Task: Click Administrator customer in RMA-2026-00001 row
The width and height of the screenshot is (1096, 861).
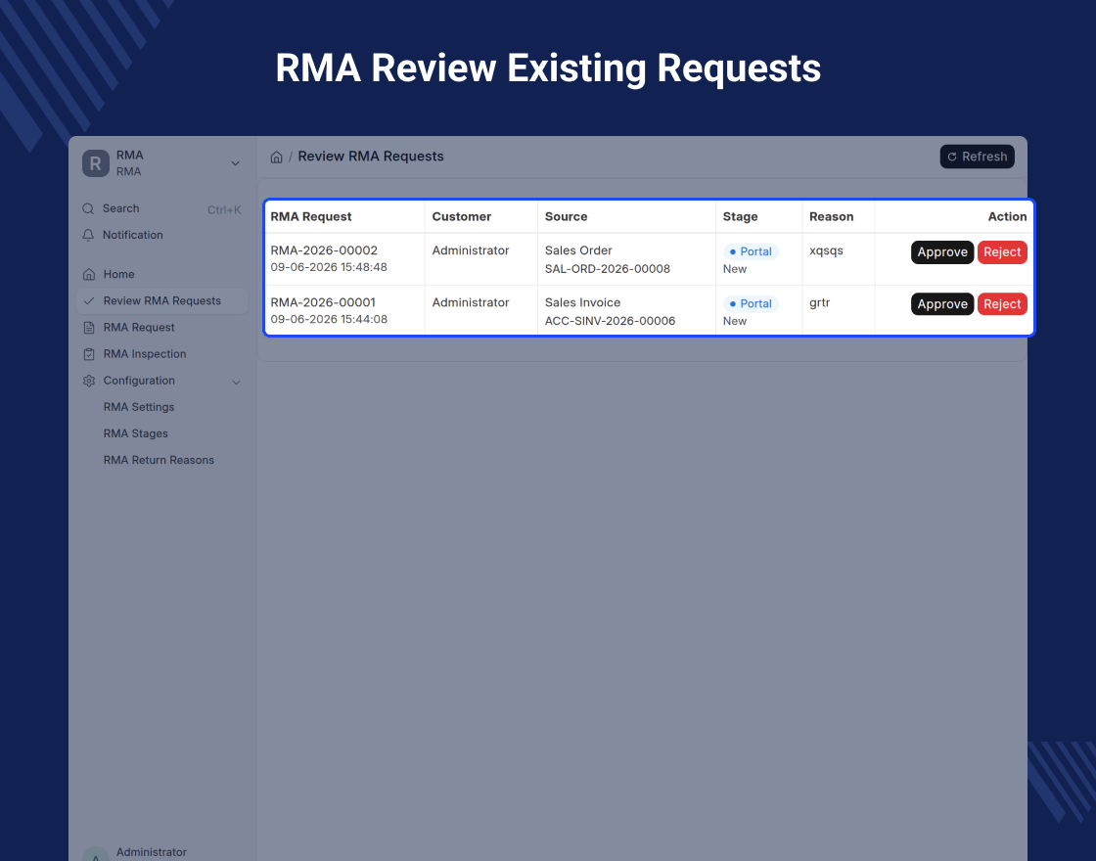Action: tap(471, 302)
